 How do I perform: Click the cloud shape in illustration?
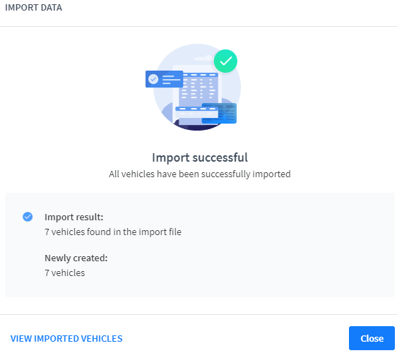click(203, 58)
